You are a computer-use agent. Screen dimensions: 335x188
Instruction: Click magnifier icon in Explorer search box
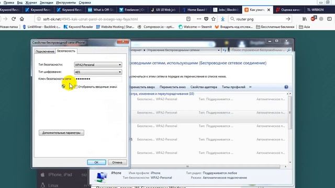pos(288,50)
